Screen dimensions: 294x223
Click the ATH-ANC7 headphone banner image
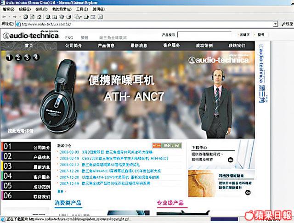pos(58,96)
